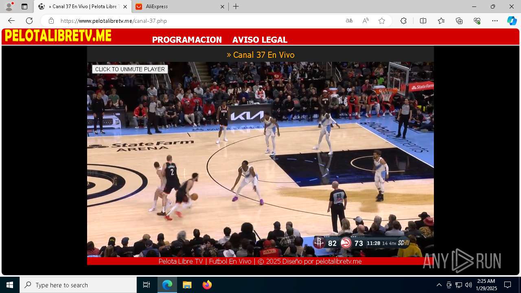Refresh the current page

pyautogui.click(x=29, y=21)
